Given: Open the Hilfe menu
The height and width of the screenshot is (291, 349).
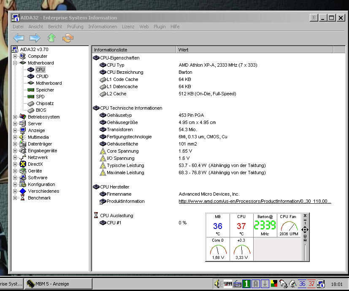Looking at the screenshot, I should 175,27.
